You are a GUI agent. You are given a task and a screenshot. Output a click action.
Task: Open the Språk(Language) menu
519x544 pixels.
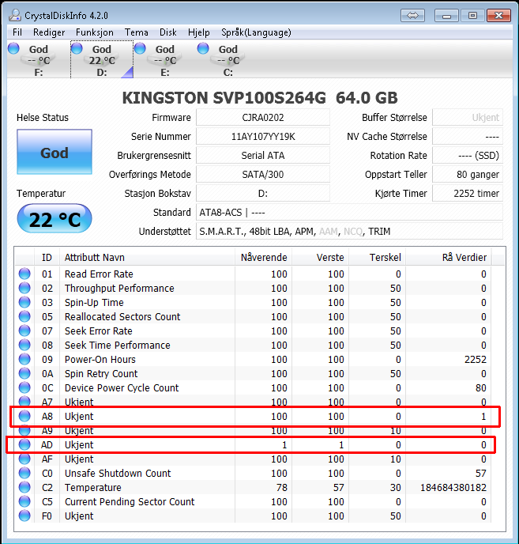[256, 32]
